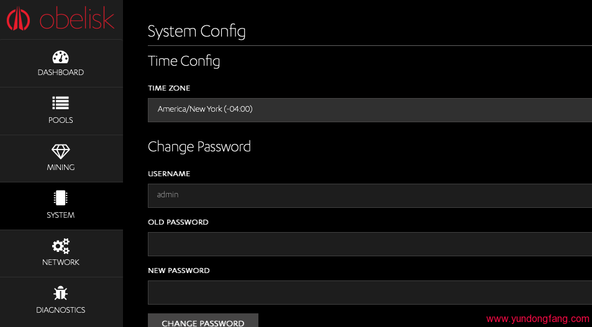
Task: Click the www.yundongfang.com watermark link
Action: [x=537, y=319]
